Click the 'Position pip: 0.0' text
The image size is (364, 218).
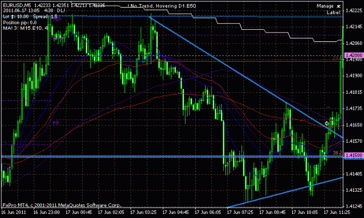click(x=20, y=23)
